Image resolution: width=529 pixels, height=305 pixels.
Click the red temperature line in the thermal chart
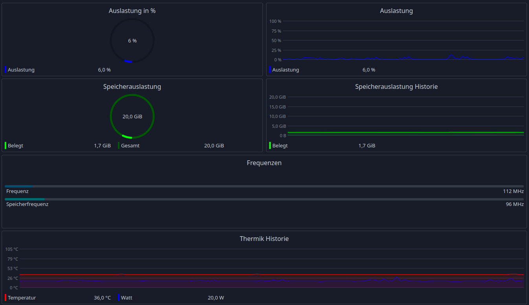(x=271, y=275)
